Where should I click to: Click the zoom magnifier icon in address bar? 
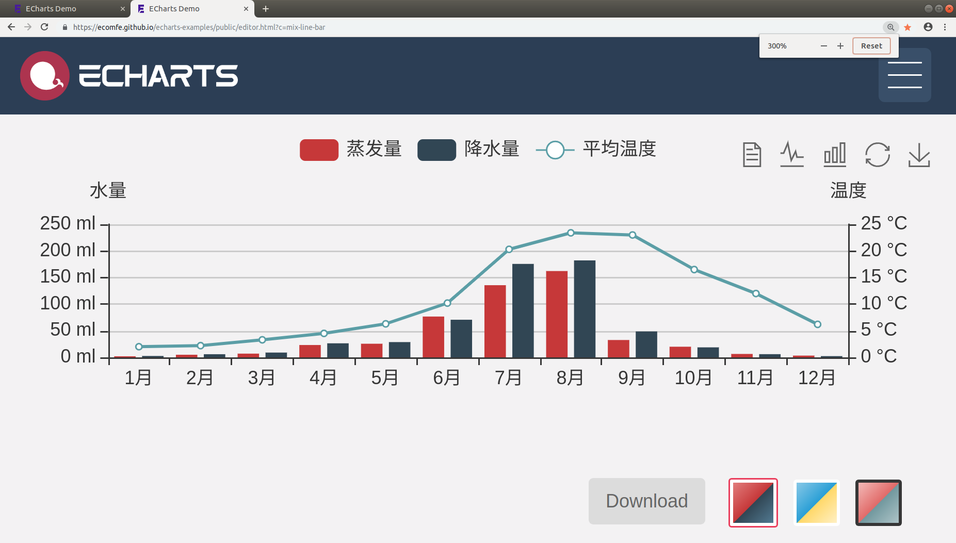tap(891, 27)
